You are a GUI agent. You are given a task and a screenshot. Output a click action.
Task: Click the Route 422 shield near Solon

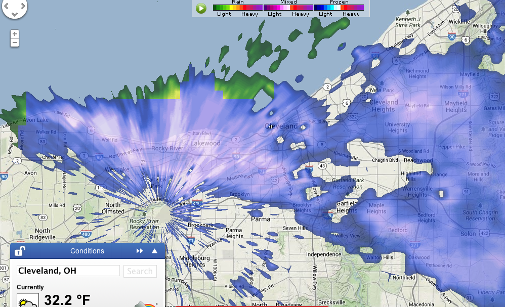click(484, 233)
